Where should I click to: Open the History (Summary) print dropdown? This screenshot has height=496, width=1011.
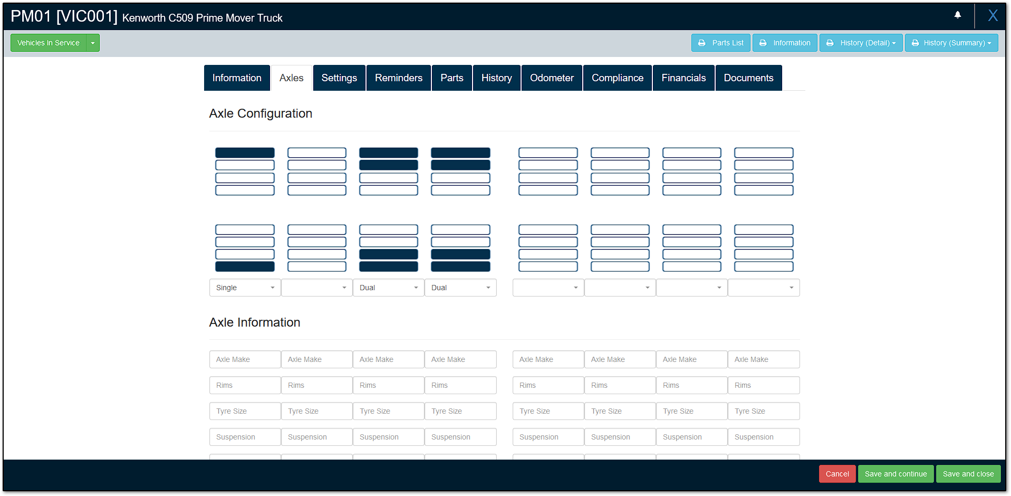coord(951,43)
